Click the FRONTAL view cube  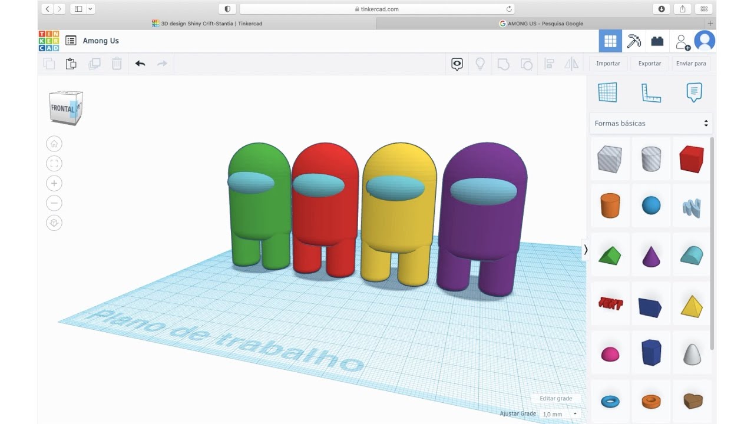click(65, 108)
